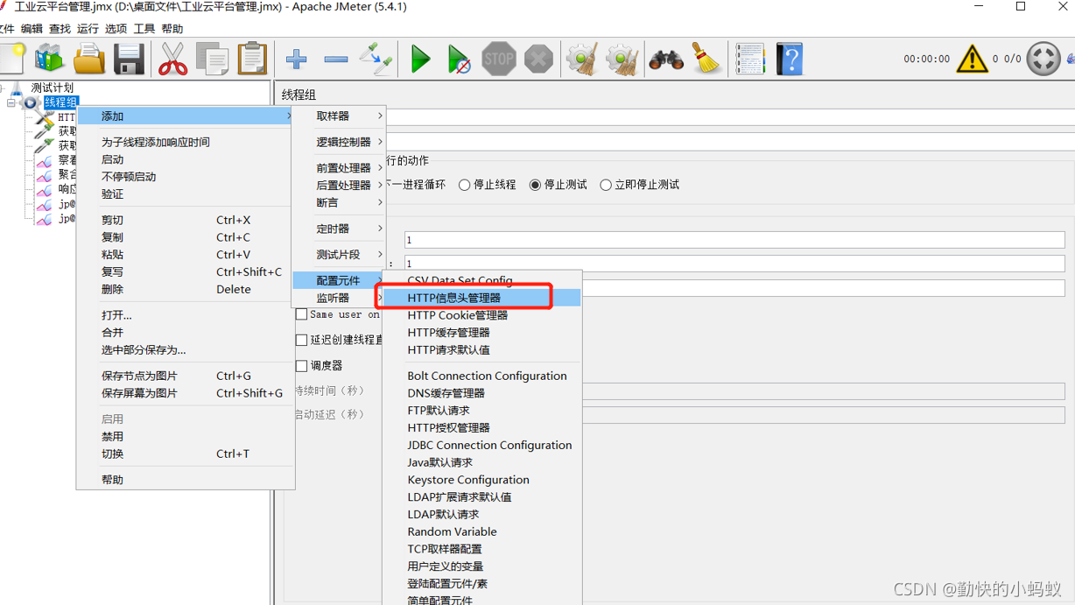Open the 添加 context submenu
Viewport: 1075px width, 605px height.
(186, 116)
